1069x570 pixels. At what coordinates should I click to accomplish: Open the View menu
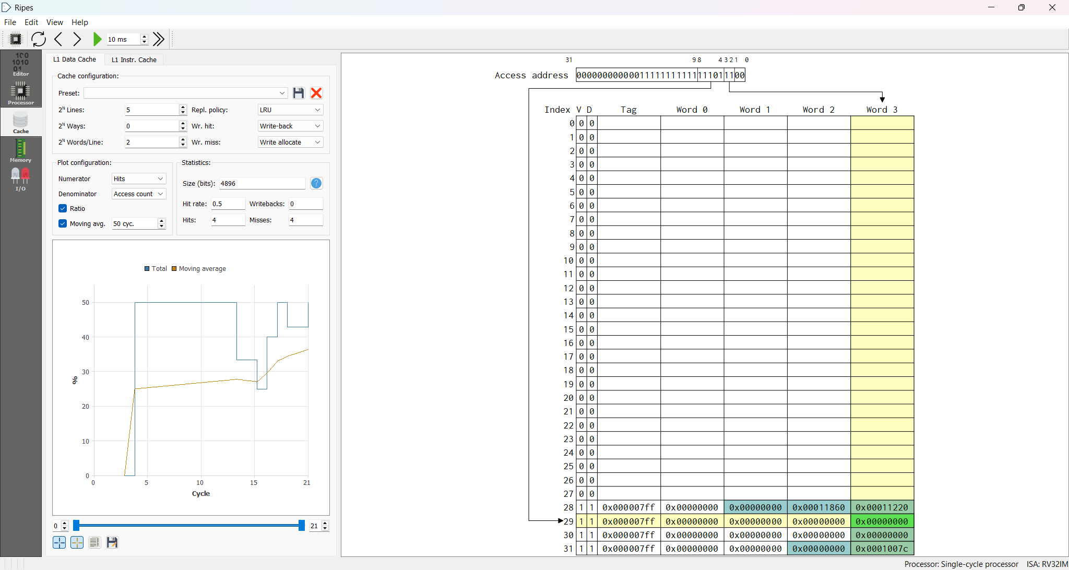pyautogui.click(x=54, y=22)
